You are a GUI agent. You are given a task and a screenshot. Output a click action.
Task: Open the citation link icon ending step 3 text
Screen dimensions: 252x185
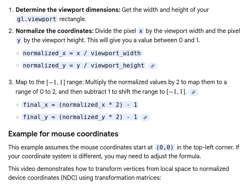[193, 92]
